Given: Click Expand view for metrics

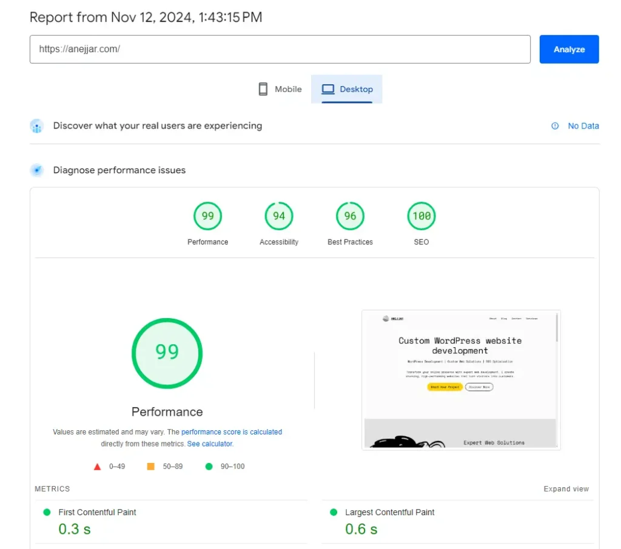Looking at the screenshot, I should click(x=566, y=489).
